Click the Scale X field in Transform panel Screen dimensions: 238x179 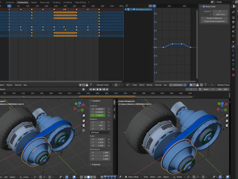coord(98,139)
